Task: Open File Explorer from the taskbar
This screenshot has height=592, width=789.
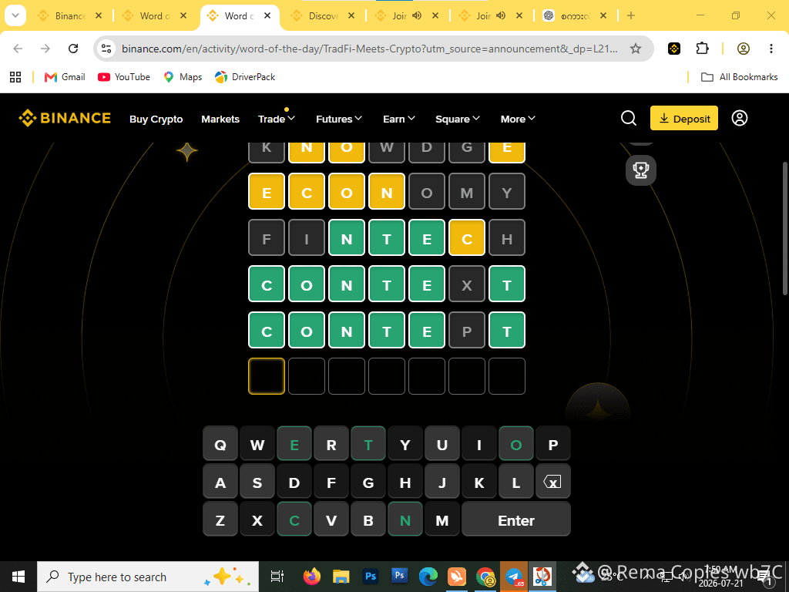Action: pyautogui.click(x=341, y=577)
